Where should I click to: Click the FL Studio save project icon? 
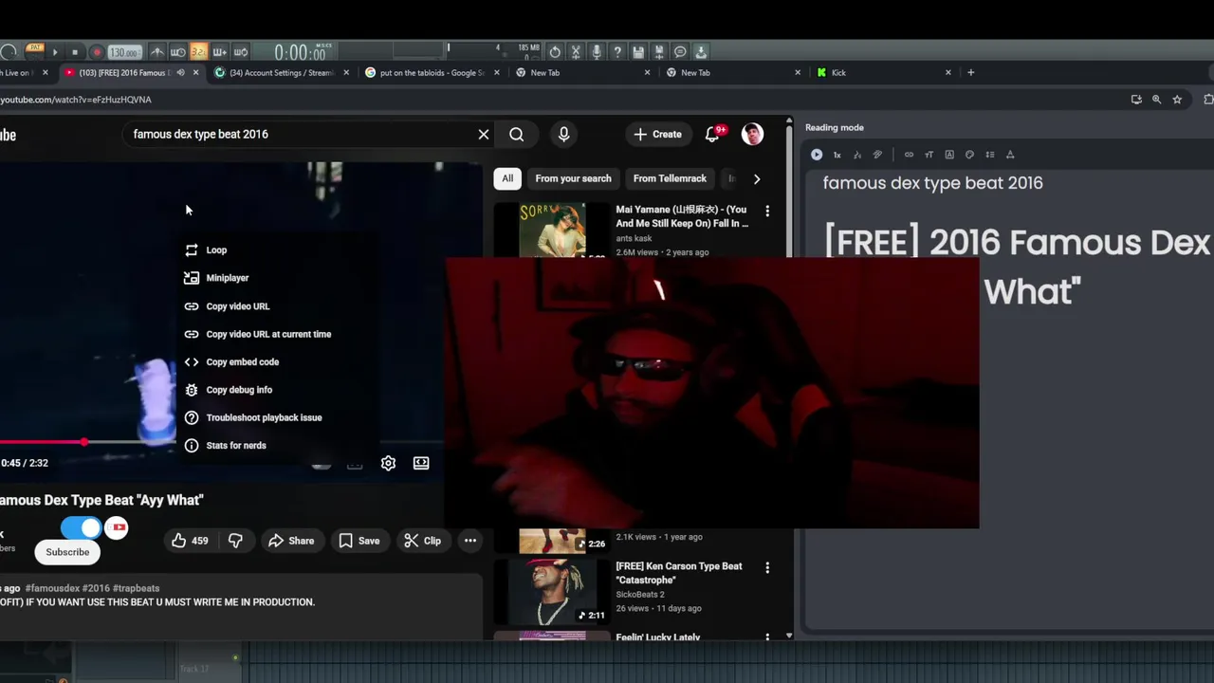click(x=638, y=52)
